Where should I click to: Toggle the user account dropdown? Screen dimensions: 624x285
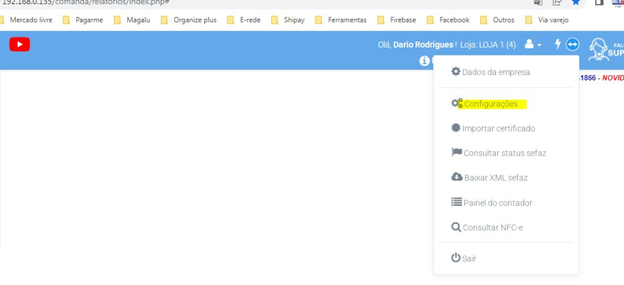[x=533, y=44]
